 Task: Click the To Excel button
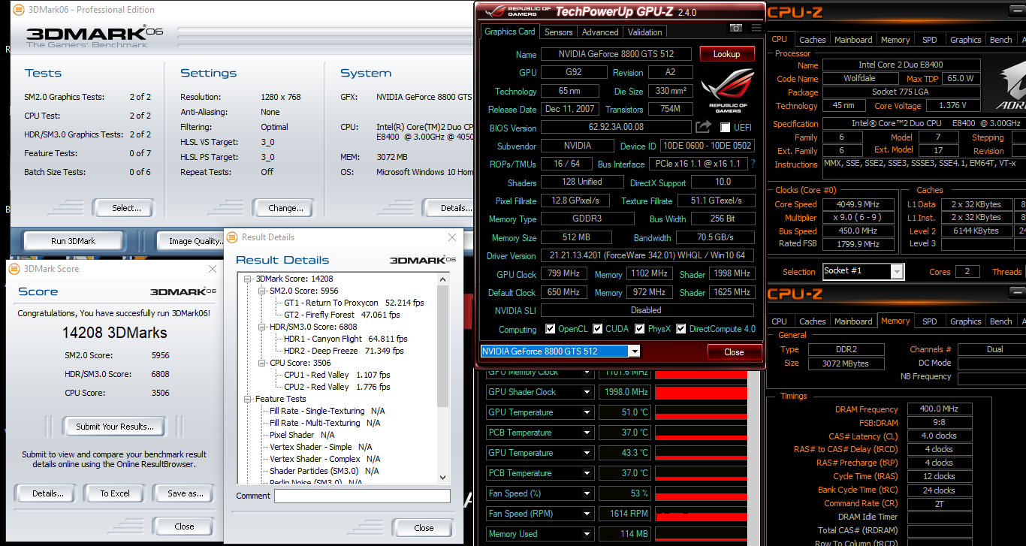[x=115, y=493]
